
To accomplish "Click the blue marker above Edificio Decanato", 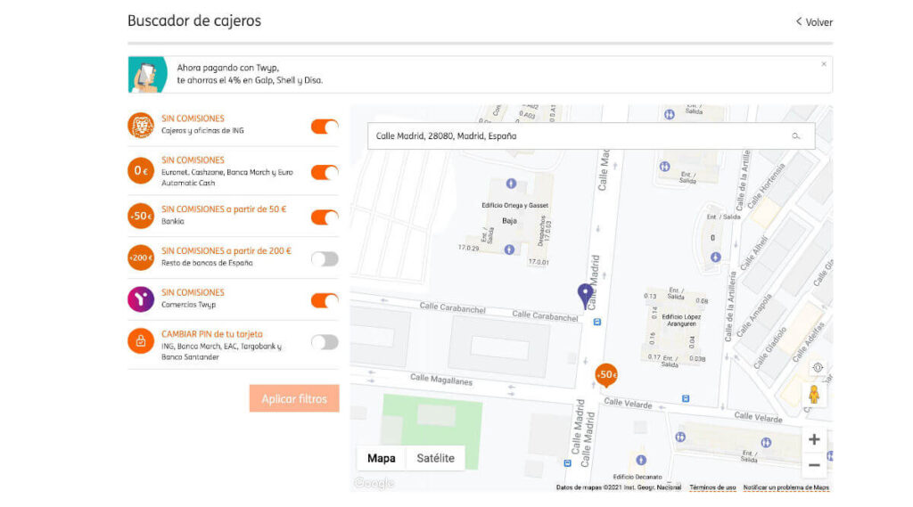I will click(x=641, y=460).
